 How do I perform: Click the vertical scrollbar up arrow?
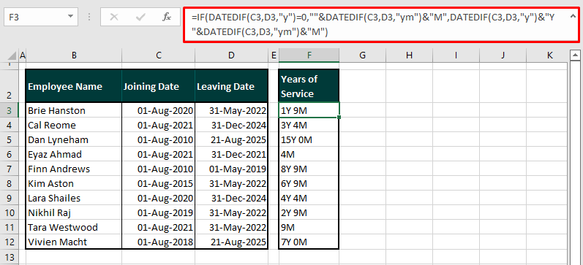coord(575,55)
